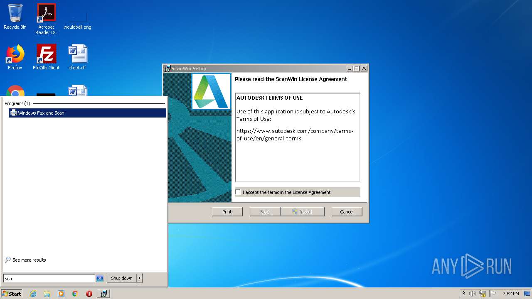Image resolution: width=532 pixels, height=299 pixels.
Task: Accept the terms in the License Agreement
Action: coord(238,192)
